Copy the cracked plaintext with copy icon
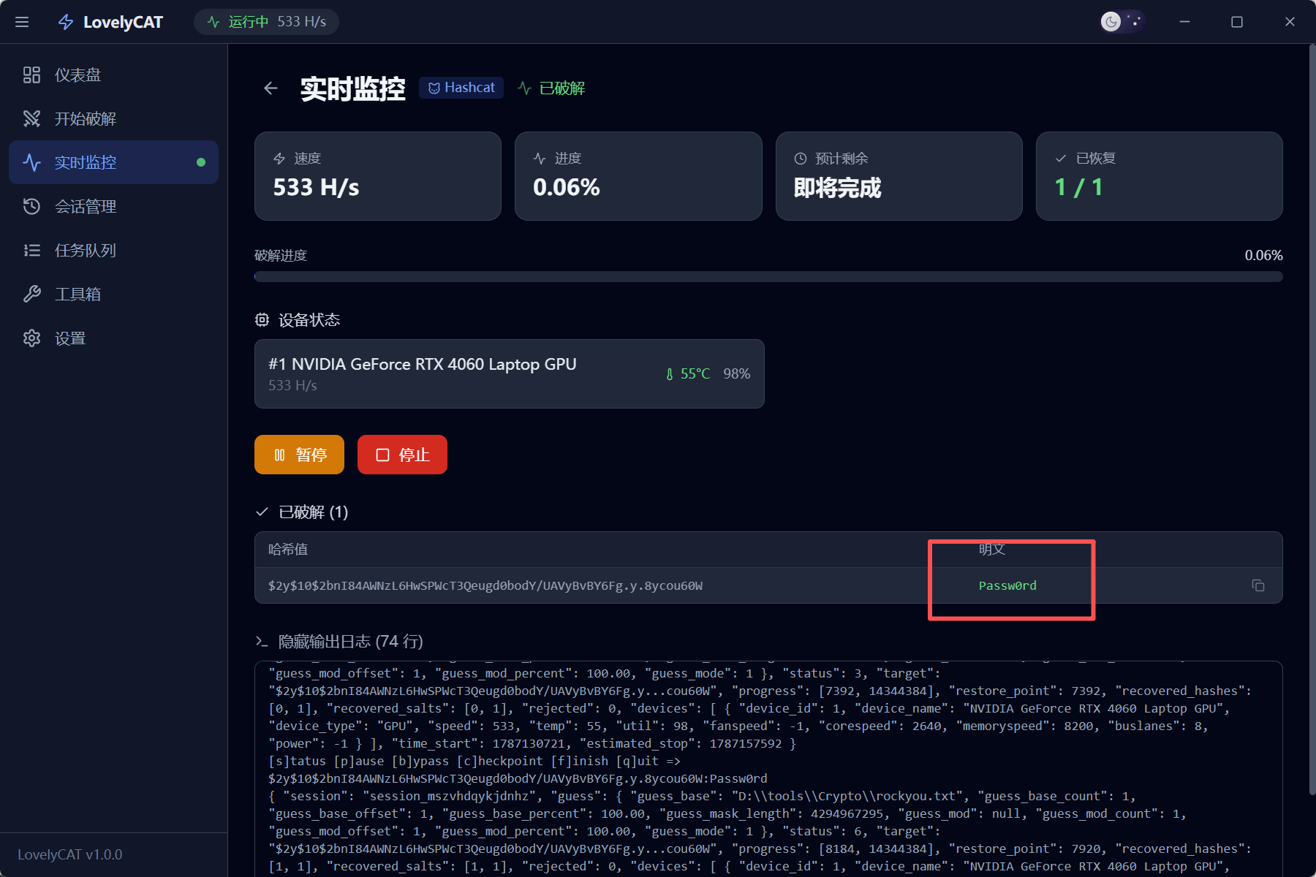Screen dimensions: 1316x877 point(1258,585)
